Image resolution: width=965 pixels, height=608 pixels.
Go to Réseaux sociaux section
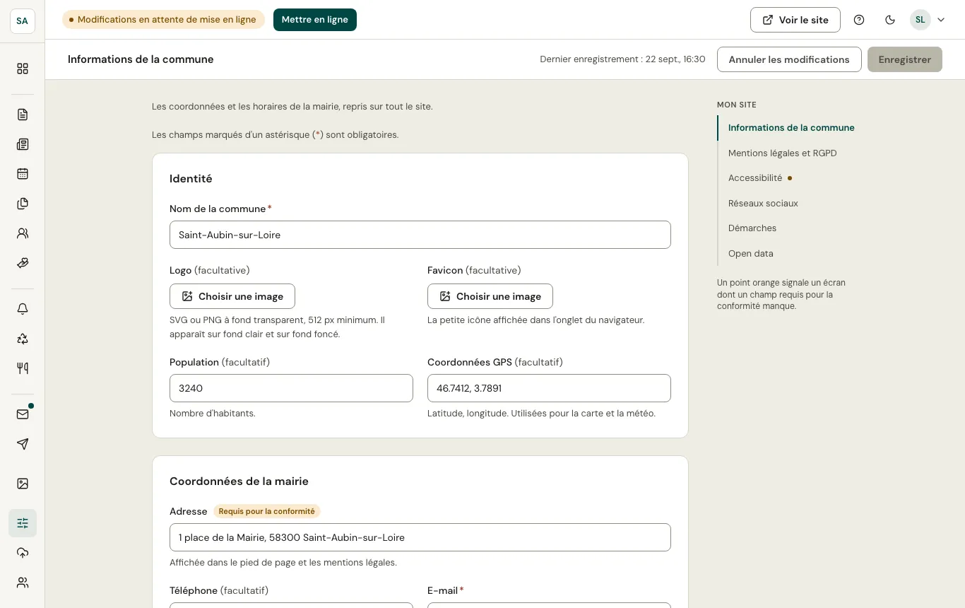click(763, 204)
